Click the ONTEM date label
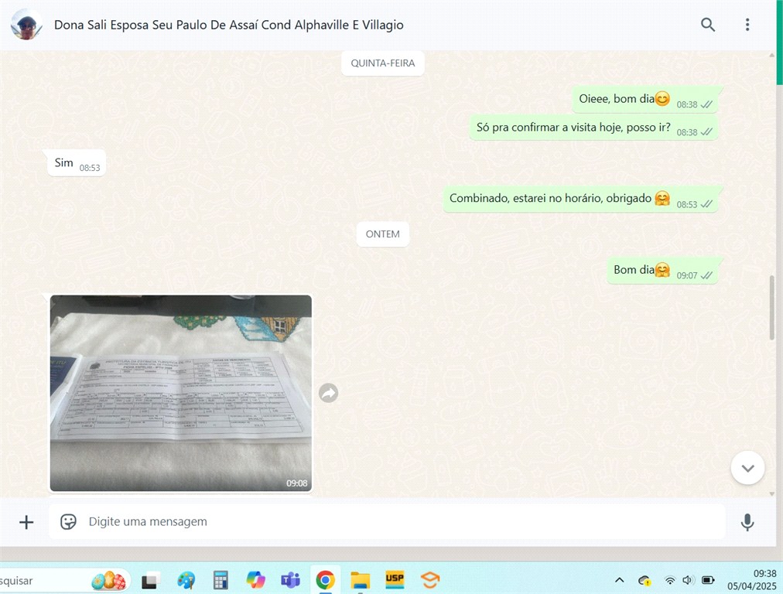This screenshot has width=783, height=594. pos(382,234)
